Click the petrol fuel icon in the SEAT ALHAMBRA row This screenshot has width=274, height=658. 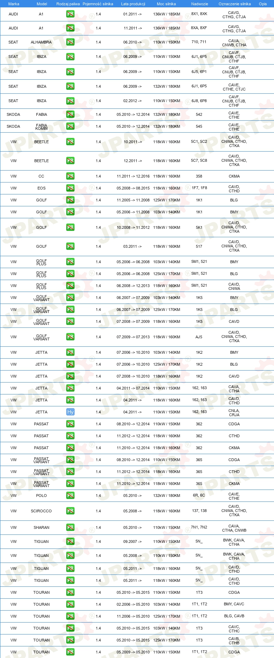(70, 42)
